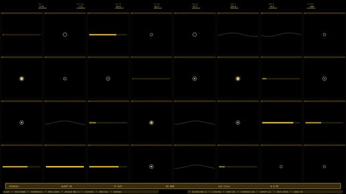This screenshot has width=346, height=194.
Task: Toggle the glowing filled hexagon in row two, column six
Action: coord(238,79)
